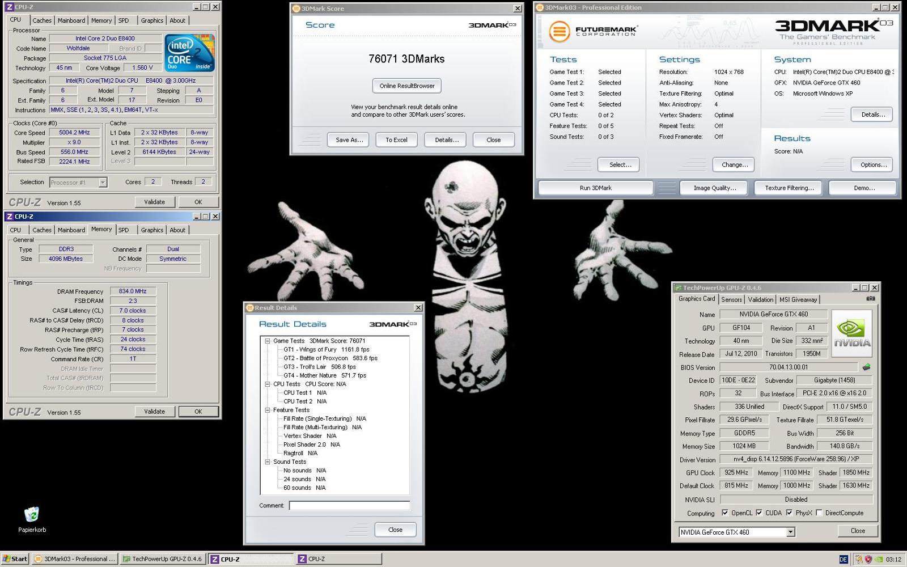Click the GPU-Z screenshot camera icon

870,299
